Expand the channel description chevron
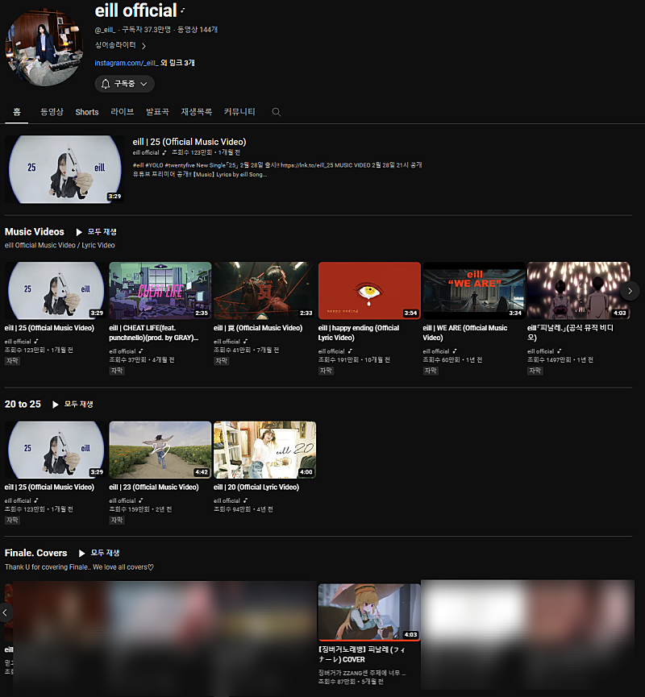Screen dimensions: 645x697 pyautogui.click(x=144, y=46)
